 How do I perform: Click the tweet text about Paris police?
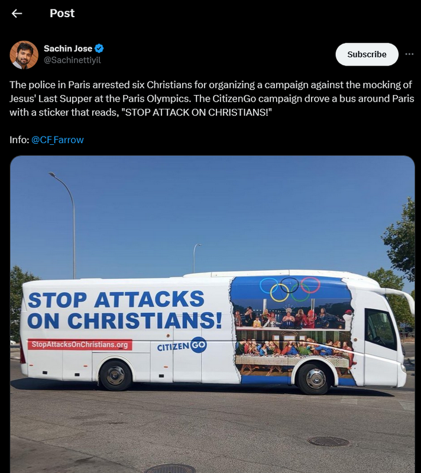(212, 99)
